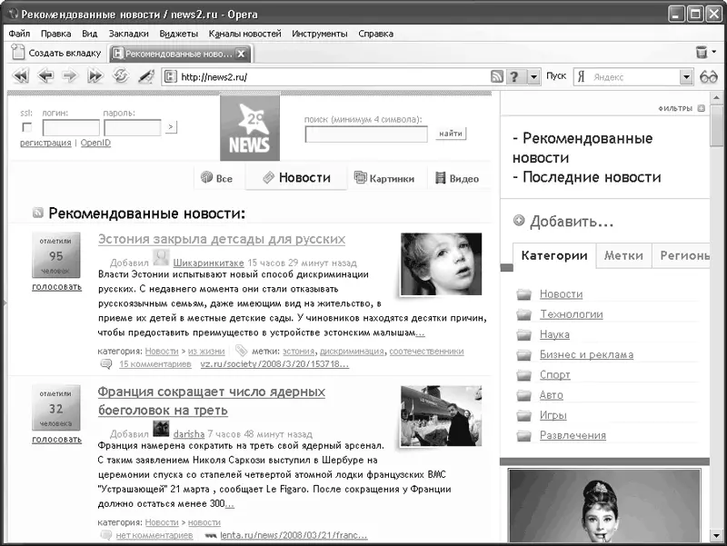This screenshot has width=727, height=546.
Task: Click the найти search button
Action: point(451,134)
